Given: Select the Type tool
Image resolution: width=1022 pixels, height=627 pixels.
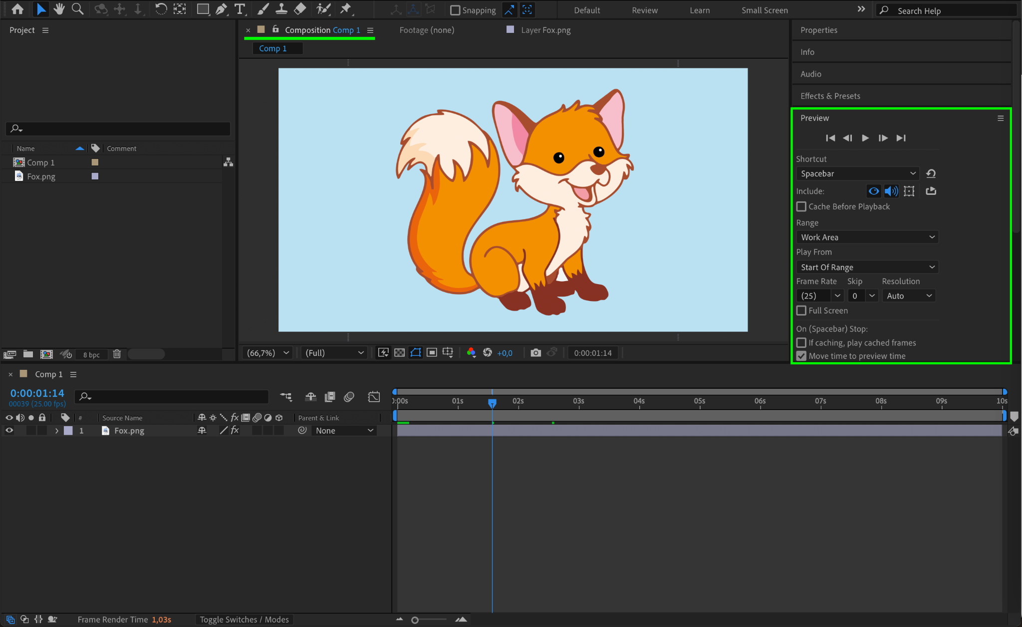Looking at the screenshot, I should coord(240,9).
